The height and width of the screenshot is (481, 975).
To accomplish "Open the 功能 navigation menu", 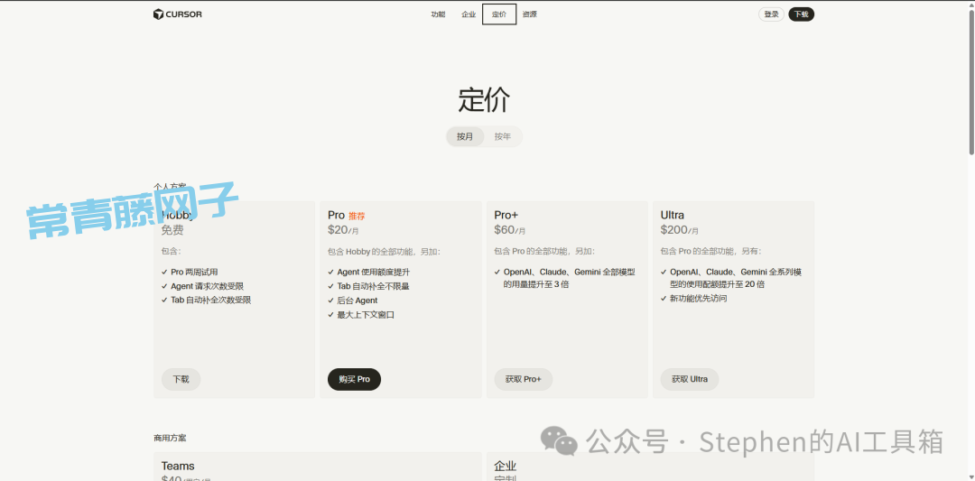I will 438,14.
